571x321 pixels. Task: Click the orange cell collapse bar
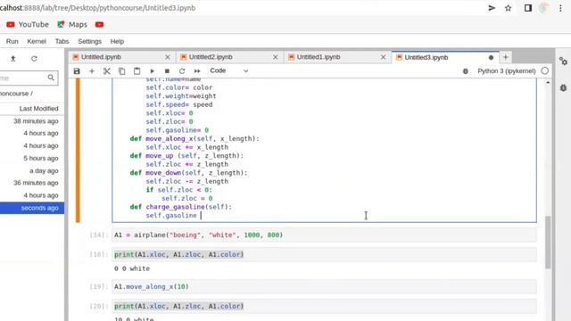coord(78,151)
